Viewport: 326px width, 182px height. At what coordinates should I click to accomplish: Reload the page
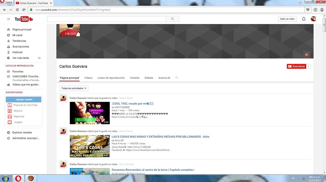(17, 10)
